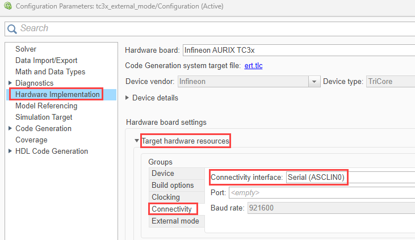Image resolution: width=415 pixels, height=240 pixels.
Task: Select Data Import/Export category
Action: coord(46,61)
